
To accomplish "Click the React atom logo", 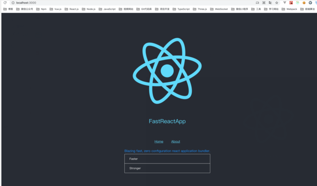I will pos(167,71).
